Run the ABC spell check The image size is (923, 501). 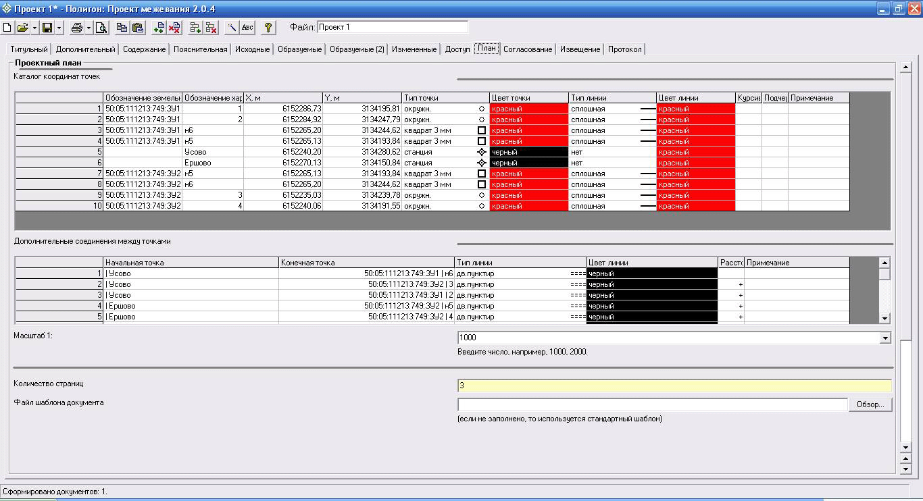click(247, 28)
